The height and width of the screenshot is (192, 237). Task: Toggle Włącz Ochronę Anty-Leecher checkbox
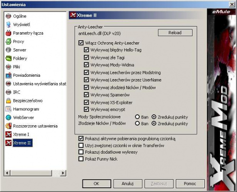[x=81, y=43]
